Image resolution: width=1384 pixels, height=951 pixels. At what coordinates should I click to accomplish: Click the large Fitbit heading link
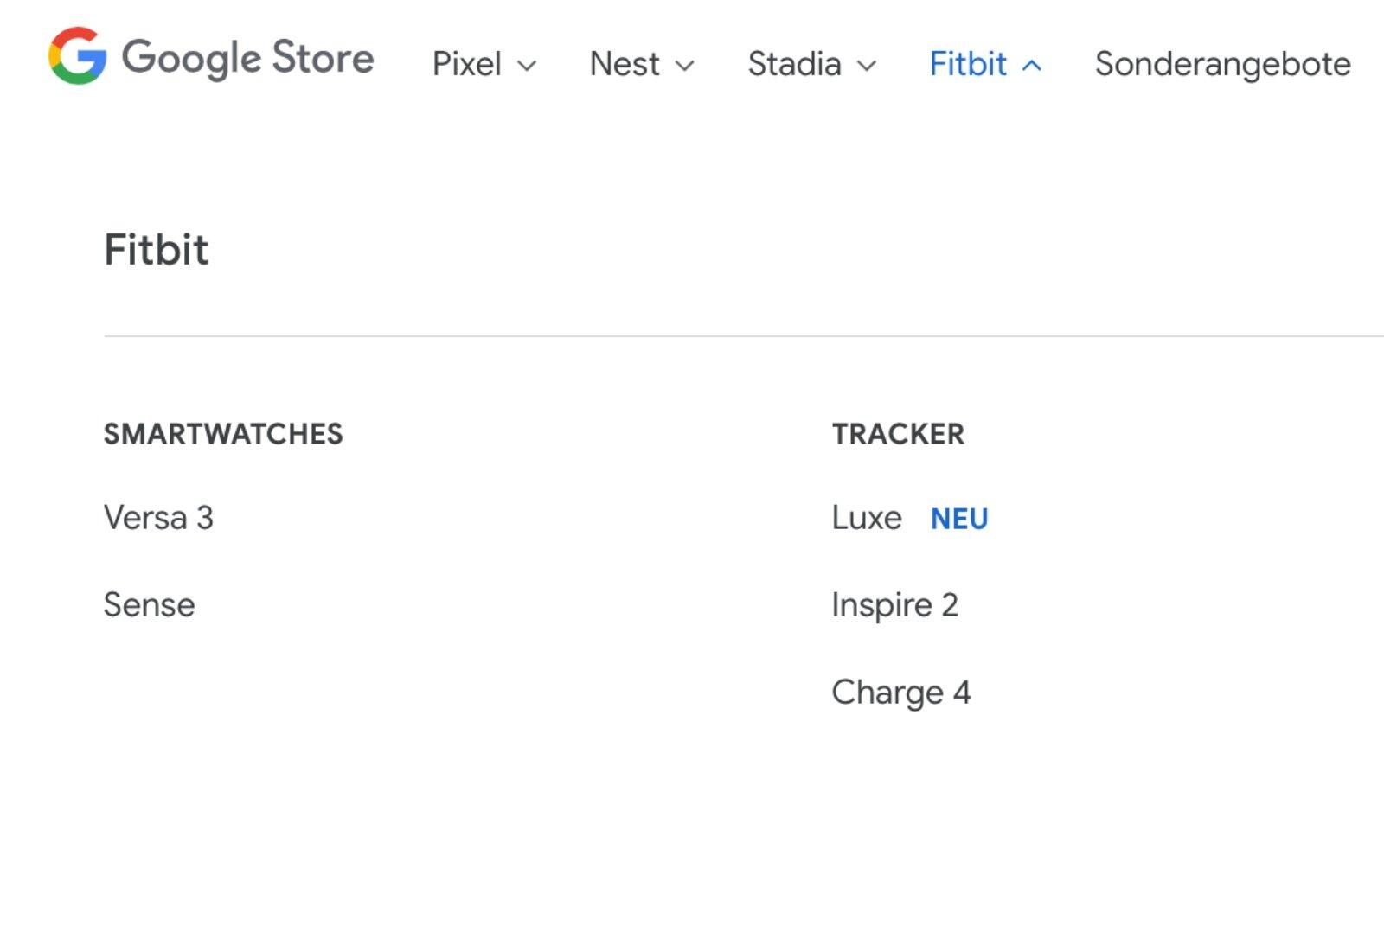coord(156,250)
